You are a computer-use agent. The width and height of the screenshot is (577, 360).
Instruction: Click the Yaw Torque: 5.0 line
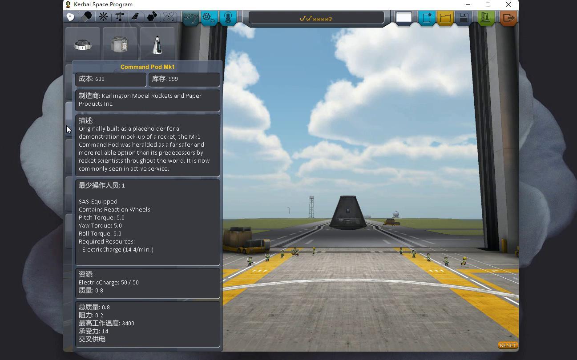coord(100,225)
